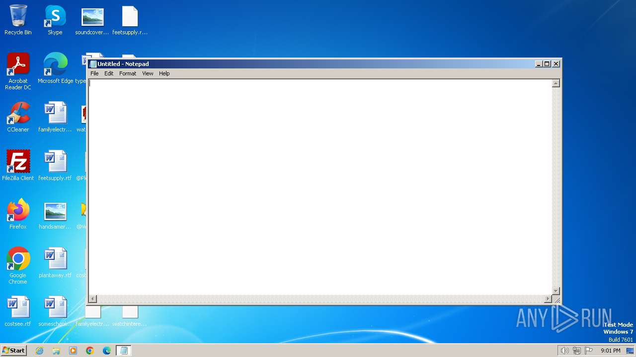
Task: Click inside the Notepad text area
Action: click(x=320, y=187)
